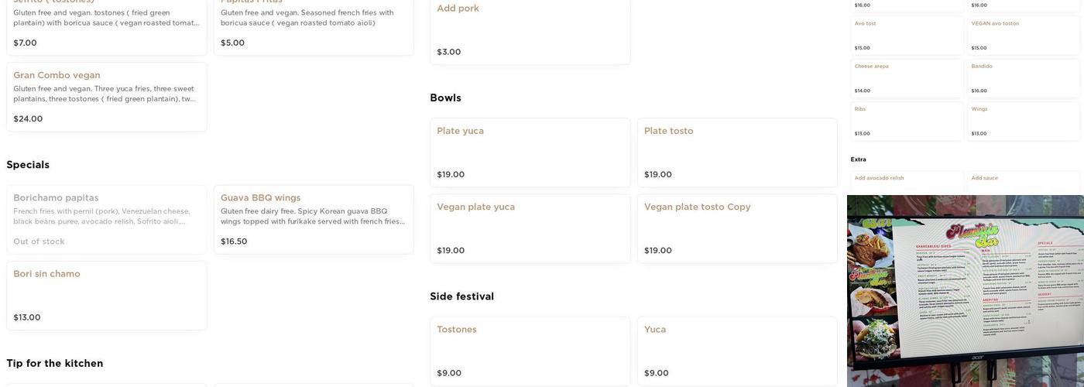Click the Bori sin chamo card
This screenshot has width=1084, height=387.
pyautogui.click(x=106, y=295)
